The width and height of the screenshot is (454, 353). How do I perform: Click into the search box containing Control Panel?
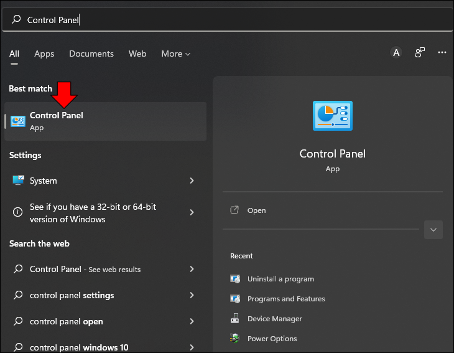click(227, 20)
